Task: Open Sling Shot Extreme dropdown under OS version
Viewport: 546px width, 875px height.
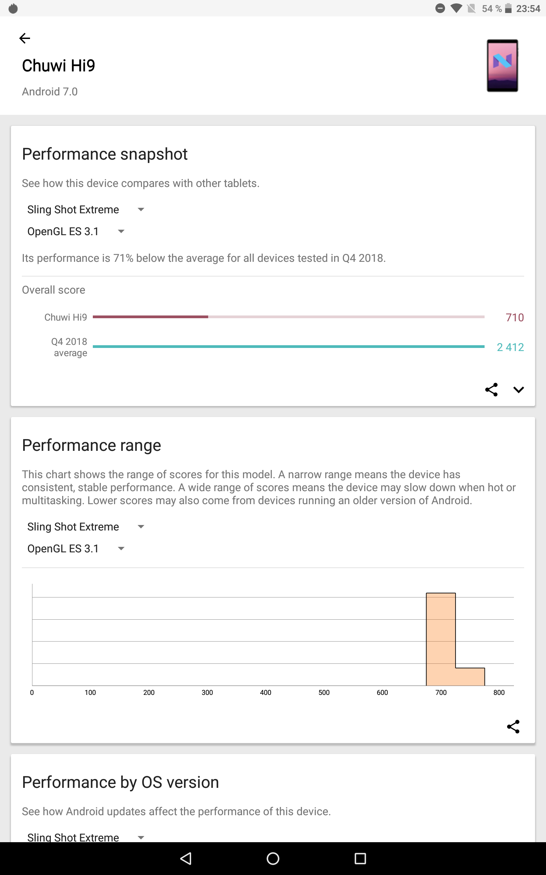Action: 86,837
